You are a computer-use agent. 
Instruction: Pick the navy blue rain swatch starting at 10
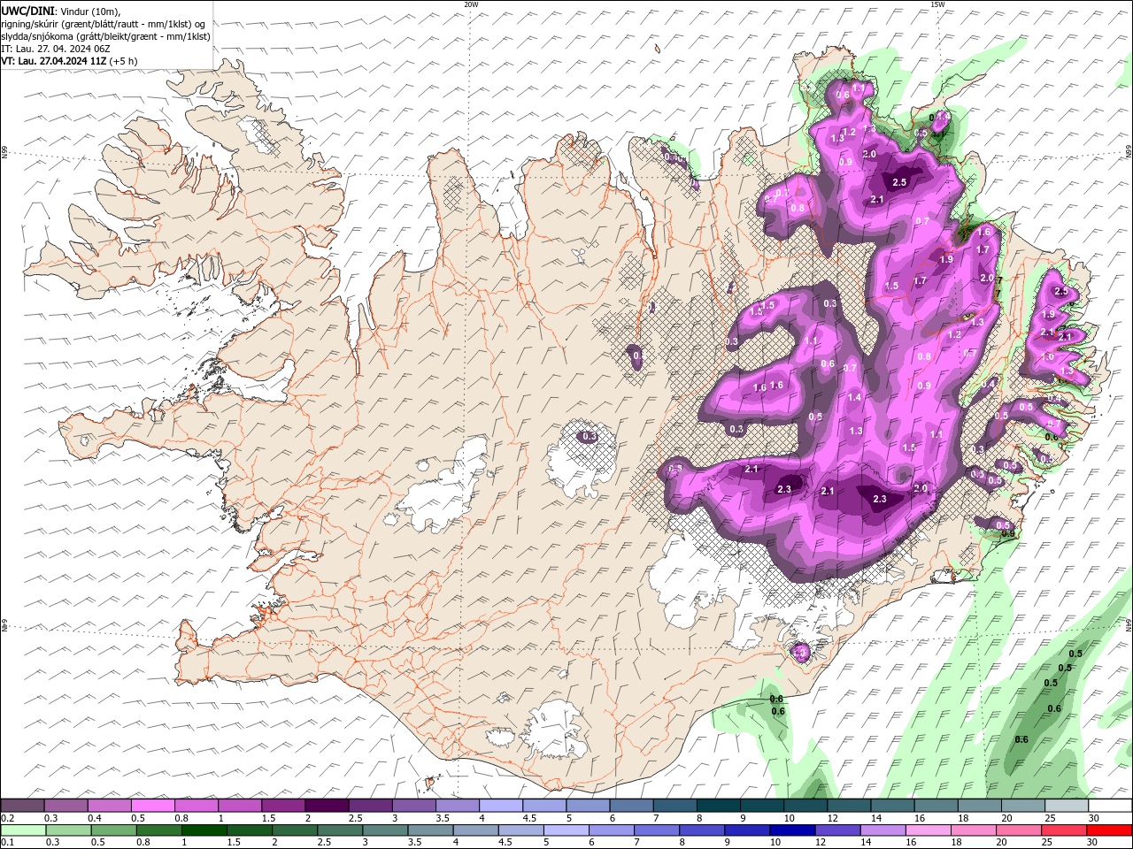[x=793, y=830]
